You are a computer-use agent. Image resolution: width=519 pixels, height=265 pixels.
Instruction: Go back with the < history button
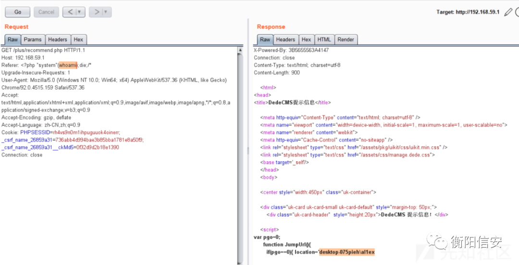pos(70,12)
